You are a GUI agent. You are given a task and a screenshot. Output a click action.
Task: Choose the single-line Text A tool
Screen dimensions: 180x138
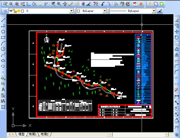3,89
